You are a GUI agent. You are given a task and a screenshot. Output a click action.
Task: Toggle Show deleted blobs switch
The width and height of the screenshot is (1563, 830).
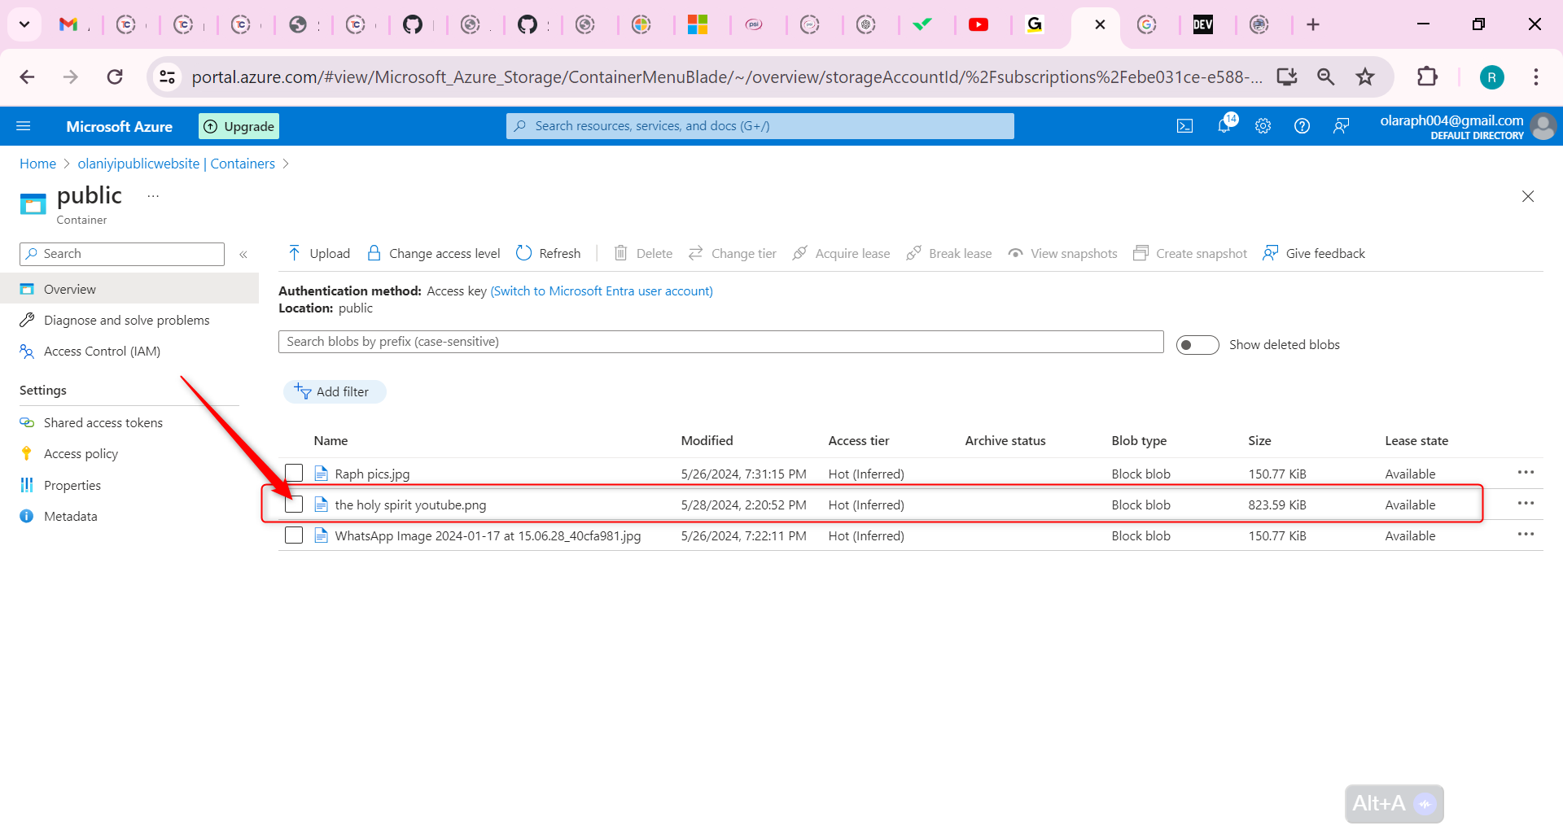pyautogui.click(x=1197, y=345)
